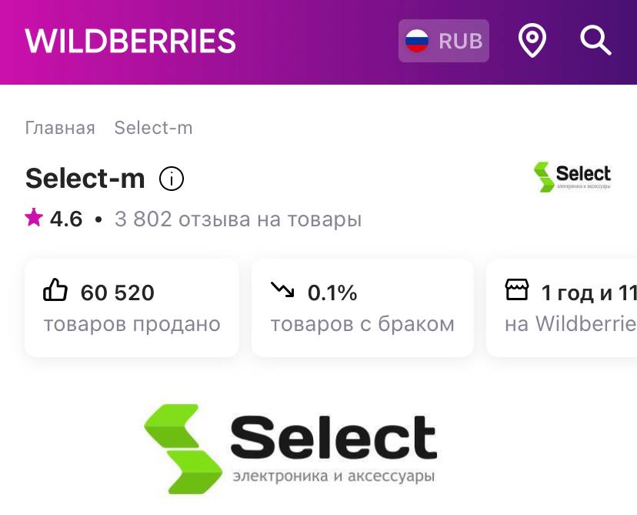
Task: Click the WILDBERRIES logo in the header
Action: 131,41
